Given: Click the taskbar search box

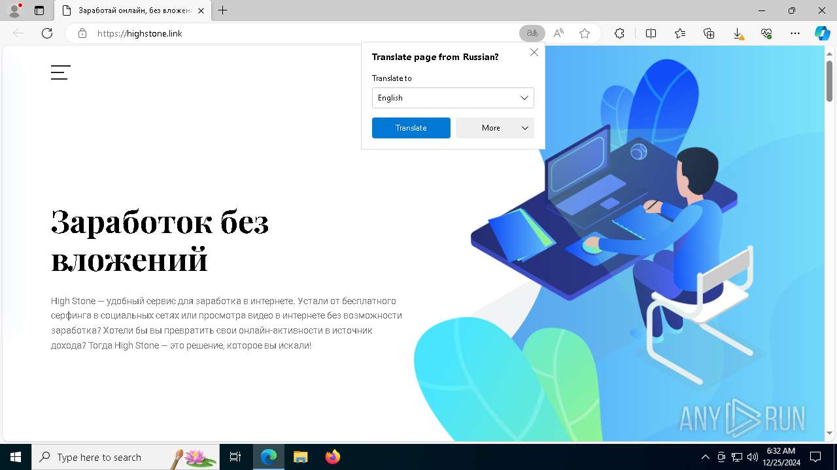Looking at the screenshot, I should [x=126, y=457].
